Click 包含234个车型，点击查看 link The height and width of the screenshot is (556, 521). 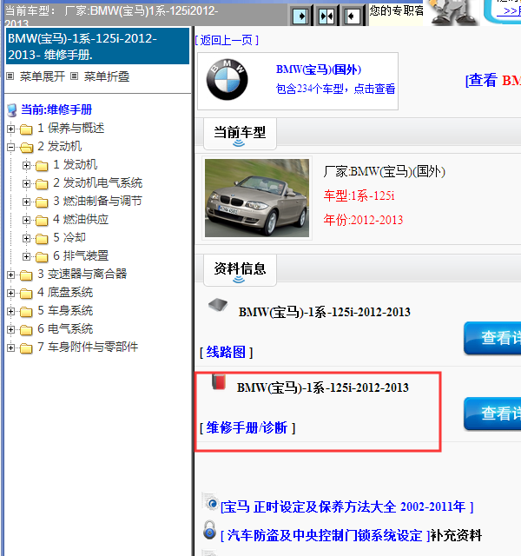click(x=335, y=89)
